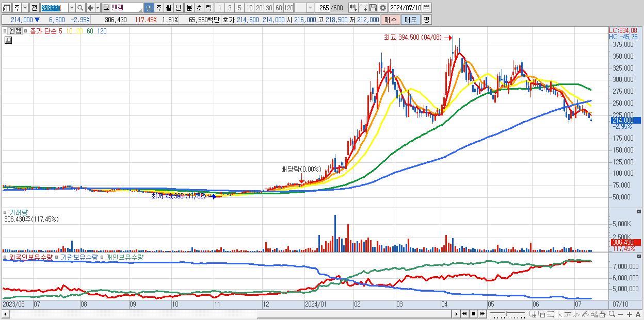Toggle the 거래량 volume legend checkbox
Screen dimensions: 644x320
[x=6, y=212]
